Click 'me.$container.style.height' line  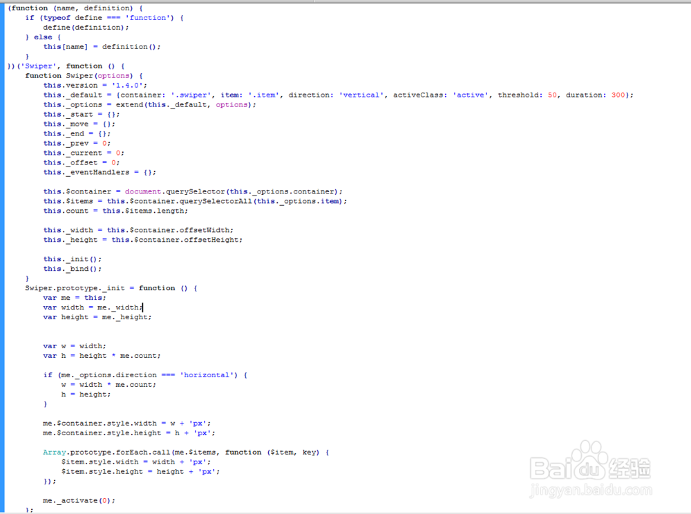point(129,433)
